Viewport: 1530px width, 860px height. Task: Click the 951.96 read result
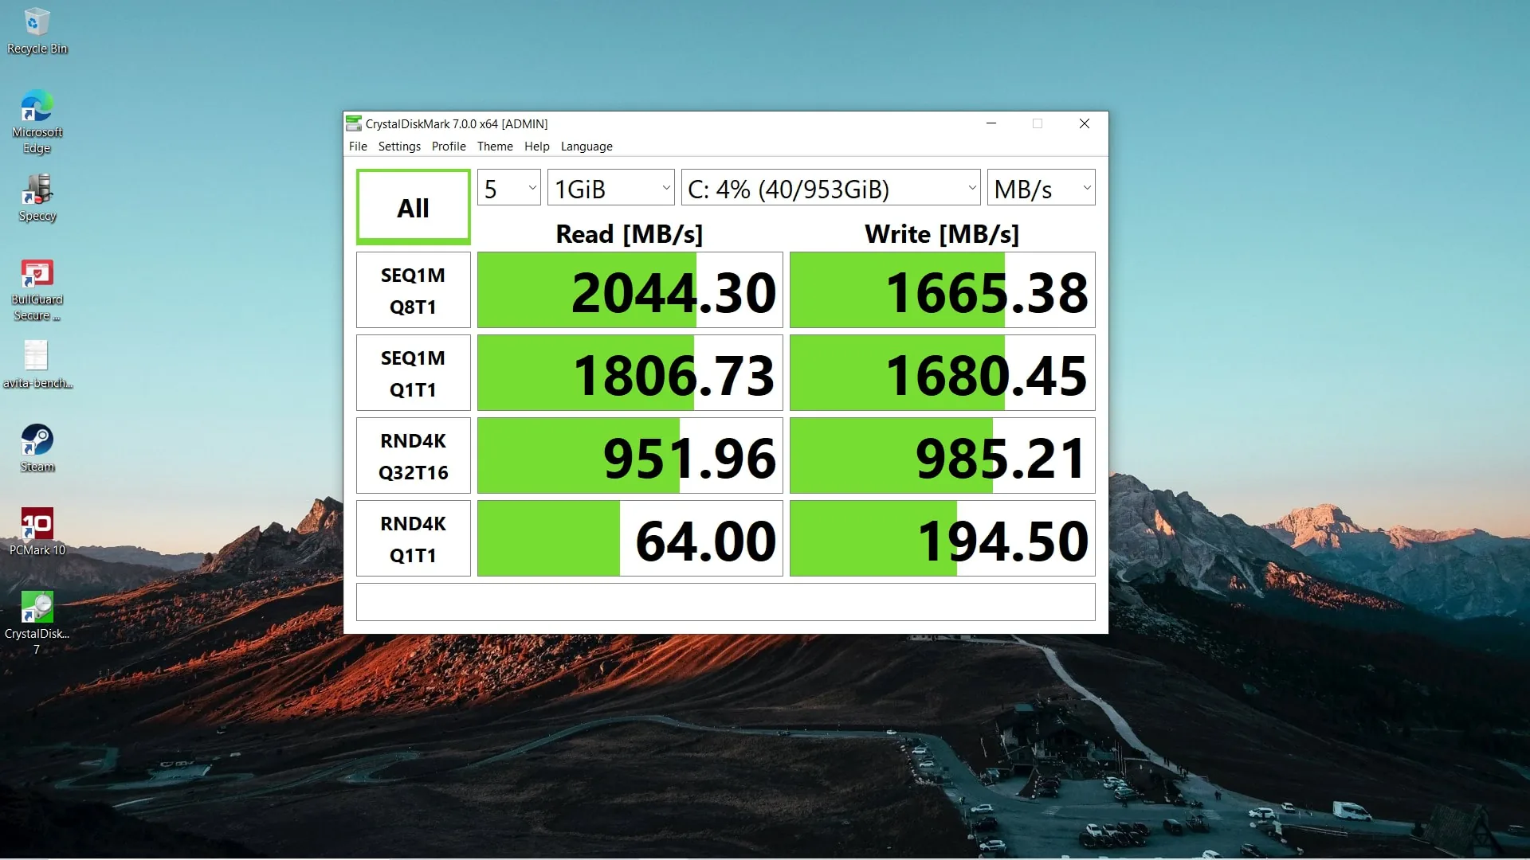tap(630, 455)
